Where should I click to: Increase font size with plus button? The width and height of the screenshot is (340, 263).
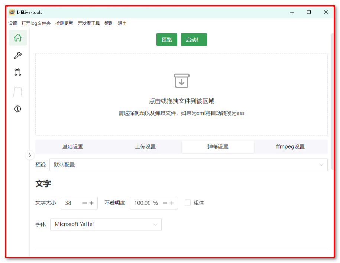pos(91,203)
